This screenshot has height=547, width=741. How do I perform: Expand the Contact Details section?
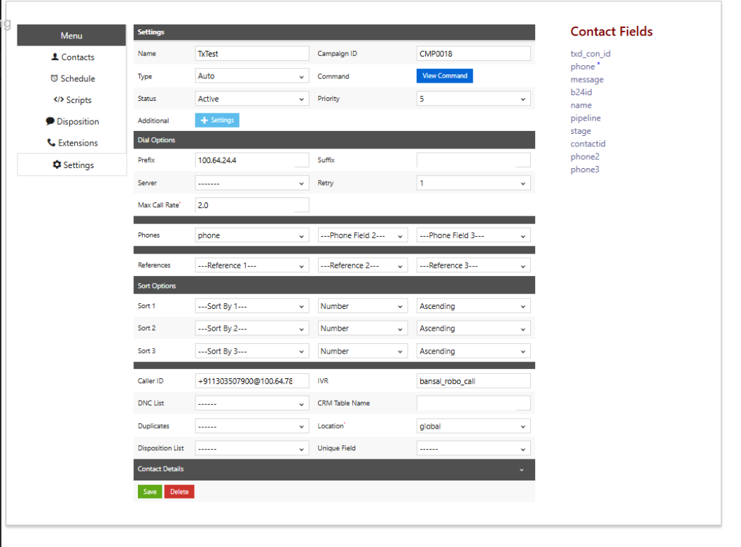pos(521,470)
